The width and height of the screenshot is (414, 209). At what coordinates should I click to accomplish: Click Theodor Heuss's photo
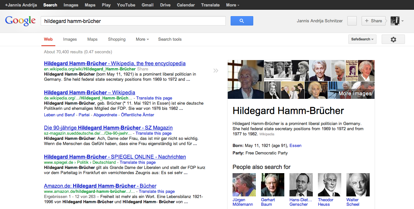point(330,185)
